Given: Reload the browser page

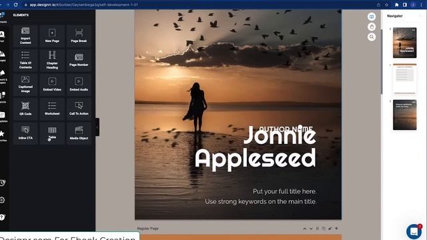Looking at the screenshot, I should 16,5.
